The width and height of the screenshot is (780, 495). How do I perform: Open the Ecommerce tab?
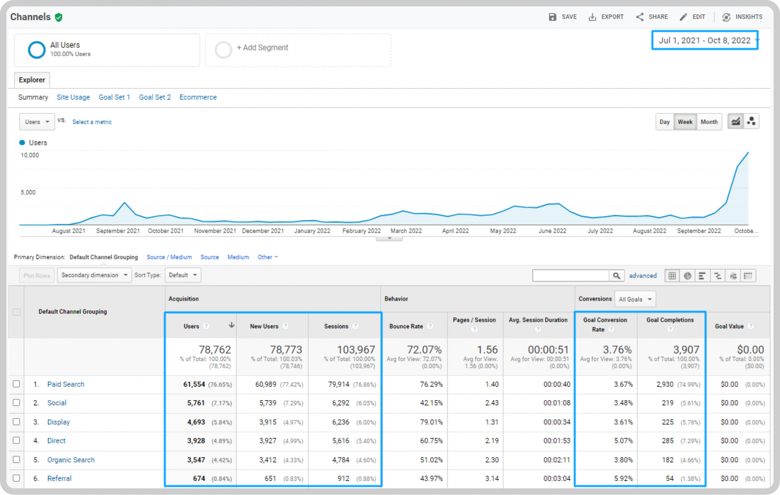pyautogui.click(x=198, y=97)
